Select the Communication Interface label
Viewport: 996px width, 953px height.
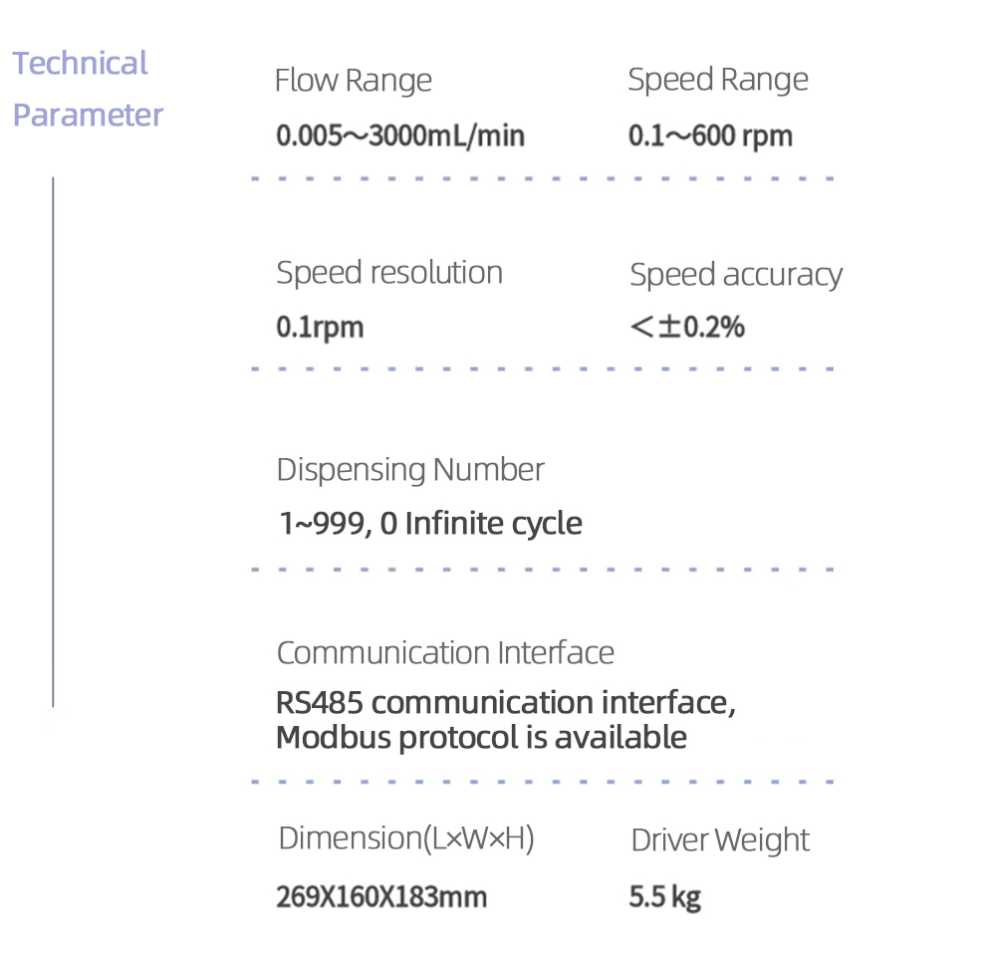(445, 653)
